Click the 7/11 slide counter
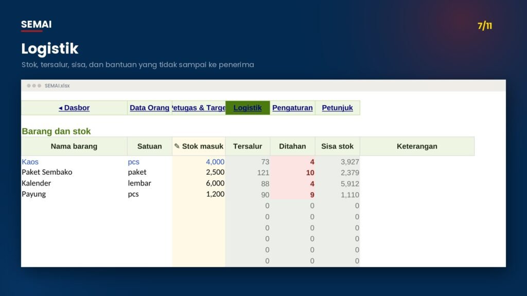The image size is (527, 296). pyautogui.click(x=485, y=26)
